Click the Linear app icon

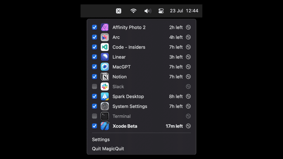[105, 57]
